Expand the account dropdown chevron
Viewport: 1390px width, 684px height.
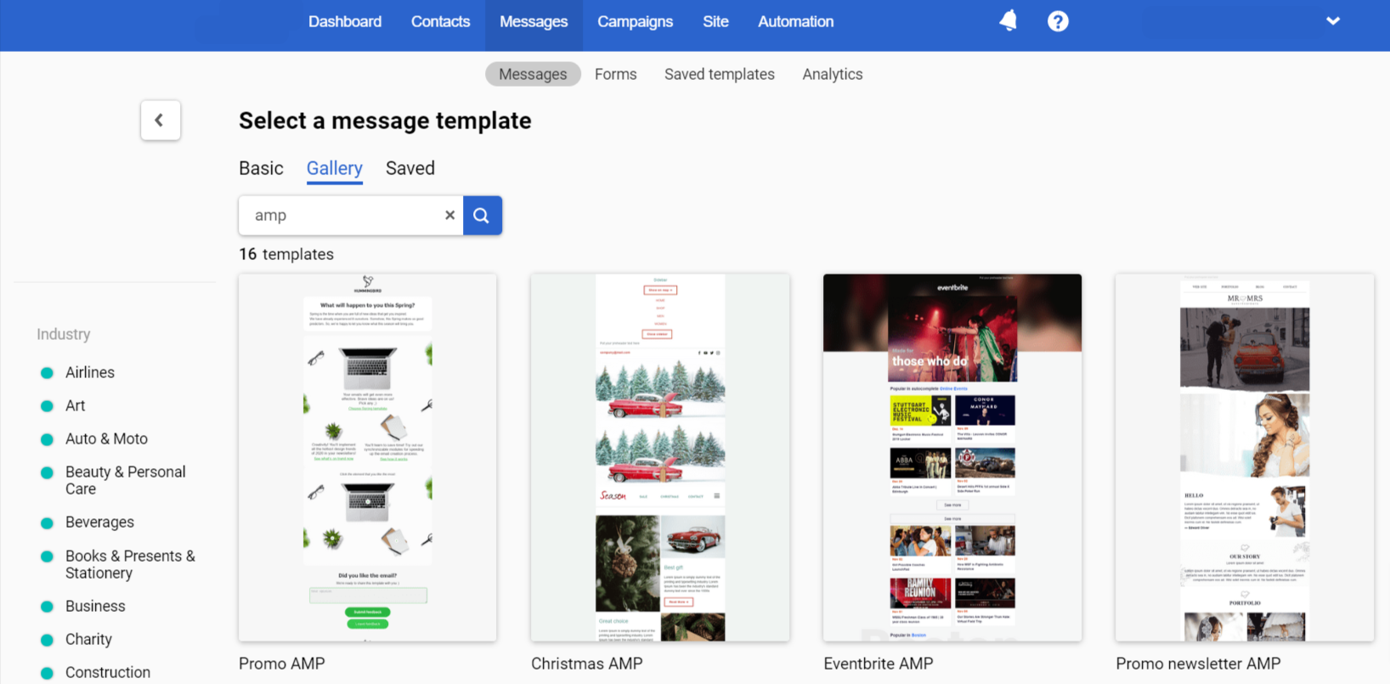(x=1332, y=21)
